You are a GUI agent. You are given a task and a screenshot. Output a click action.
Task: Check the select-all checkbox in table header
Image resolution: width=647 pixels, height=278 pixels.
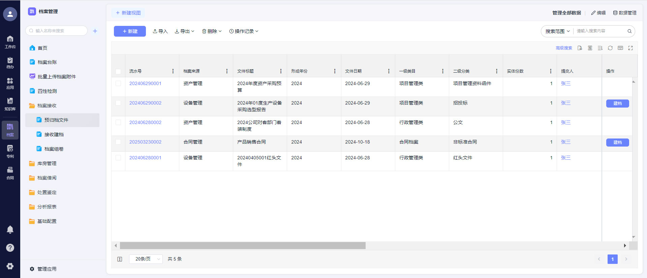(118, 71)
